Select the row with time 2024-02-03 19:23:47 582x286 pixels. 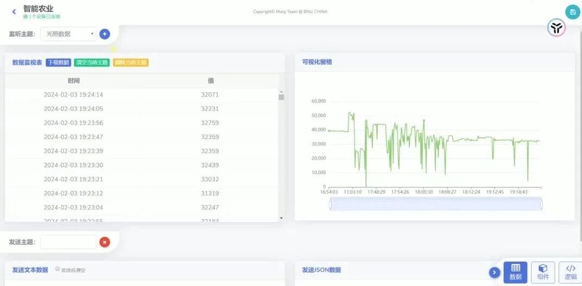142,137
